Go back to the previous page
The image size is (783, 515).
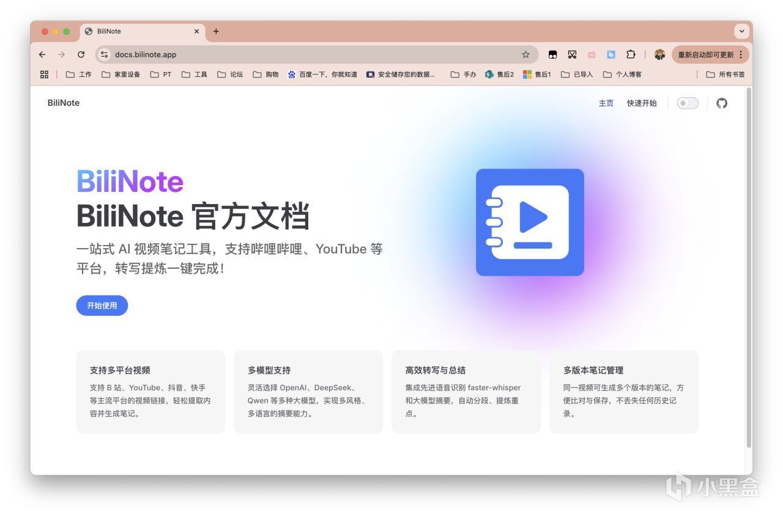42,54
